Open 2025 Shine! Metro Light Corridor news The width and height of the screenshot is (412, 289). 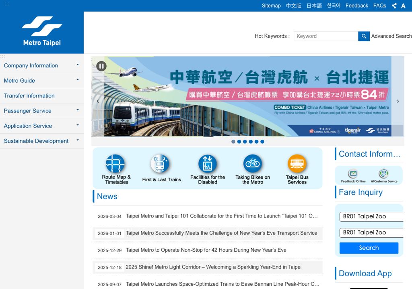[214, 267]
